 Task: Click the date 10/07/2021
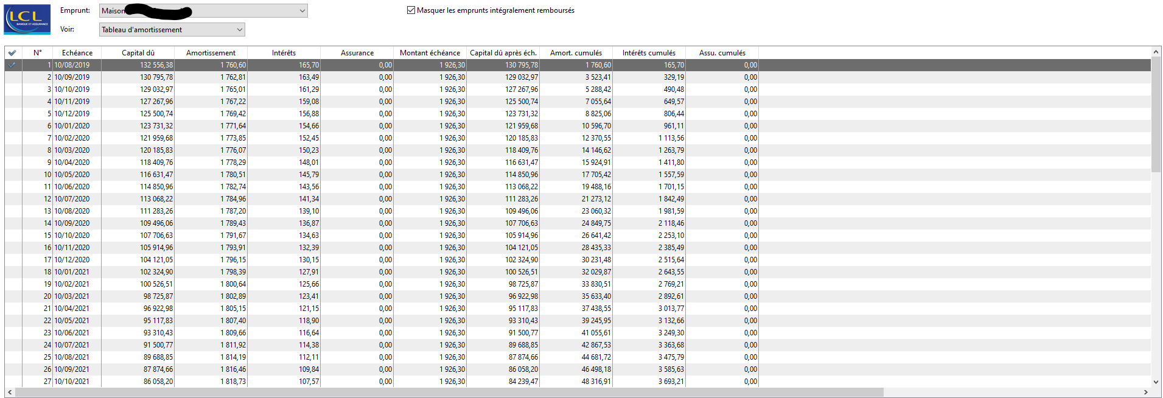[72, 345]
